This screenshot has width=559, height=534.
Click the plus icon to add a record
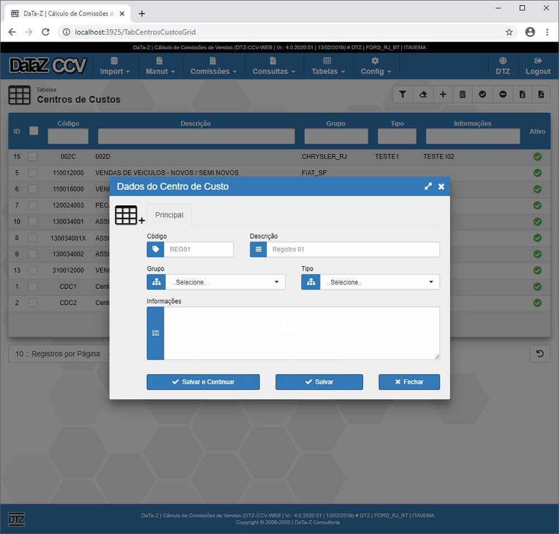coord(443,94)
